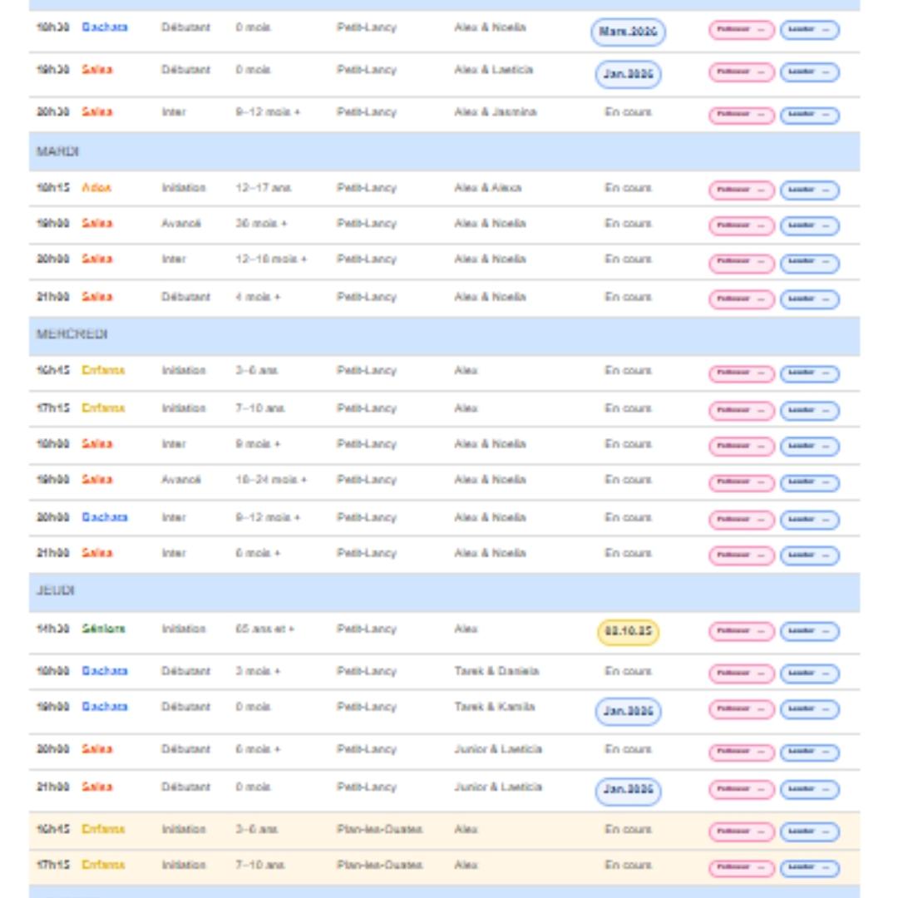Viewport: 898px width, 898px height.
Task: Select Leader in Junior & Laeticia 0 mois row
Action: 810,789
